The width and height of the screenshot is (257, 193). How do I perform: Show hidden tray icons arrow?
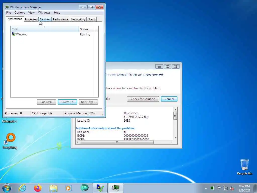coord(206,188)
